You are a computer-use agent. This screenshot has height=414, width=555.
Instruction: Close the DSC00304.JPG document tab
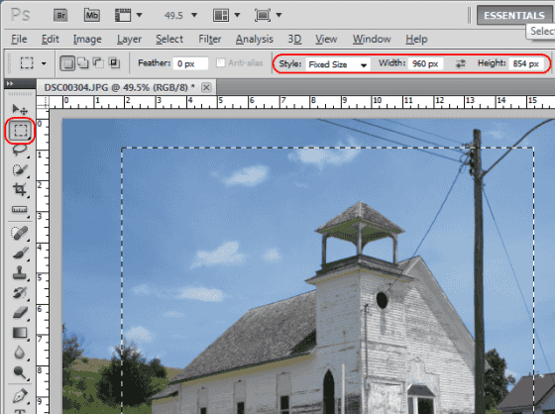coord(206,87)
